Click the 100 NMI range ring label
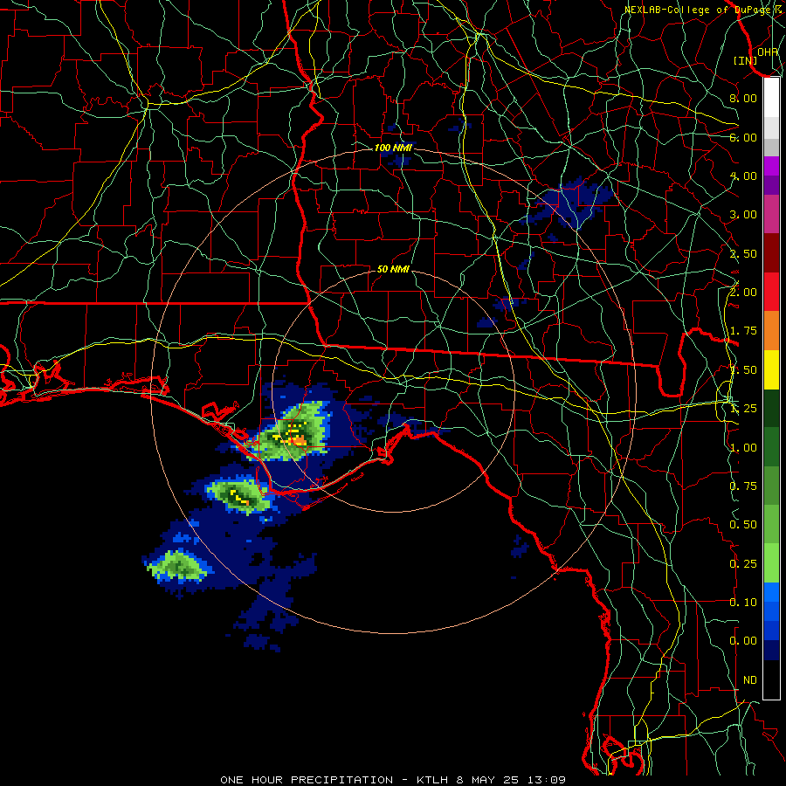 tap(393, 148)
